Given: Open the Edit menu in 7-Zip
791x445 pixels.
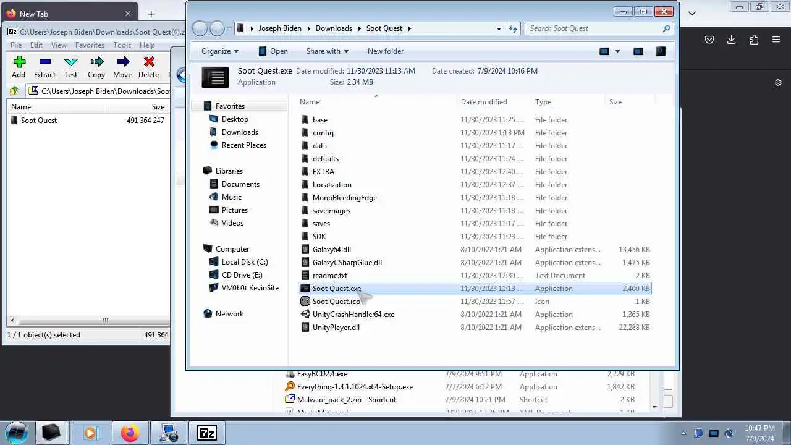Looking at the screenshot, I should 36,45.
